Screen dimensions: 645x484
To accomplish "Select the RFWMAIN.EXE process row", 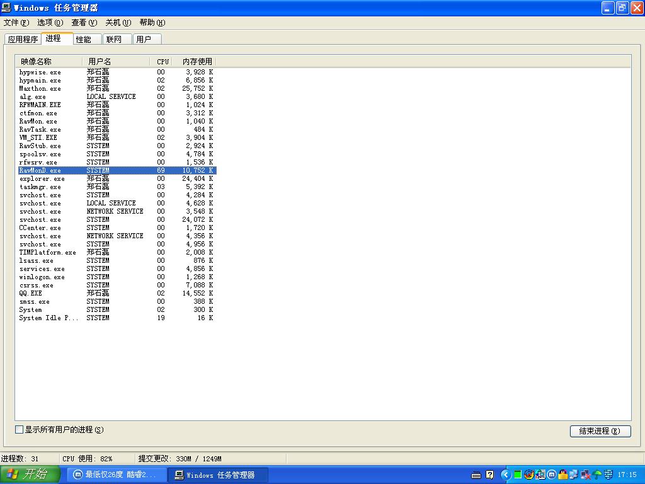I will [117, 105].
